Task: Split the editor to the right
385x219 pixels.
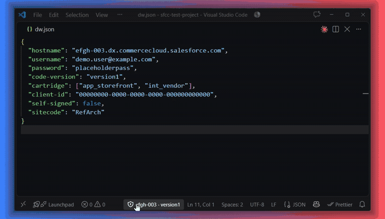Action: pyautogui.click(x=335, y=29)
